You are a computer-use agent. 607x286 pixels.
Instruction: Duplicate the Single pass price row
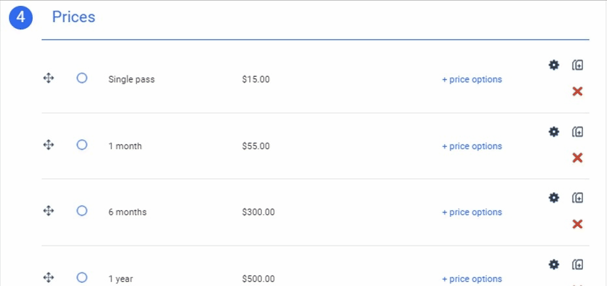(x=578, y=65)
